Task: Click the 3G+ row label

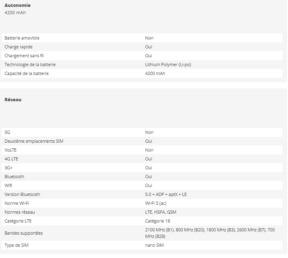Action: 9,168
